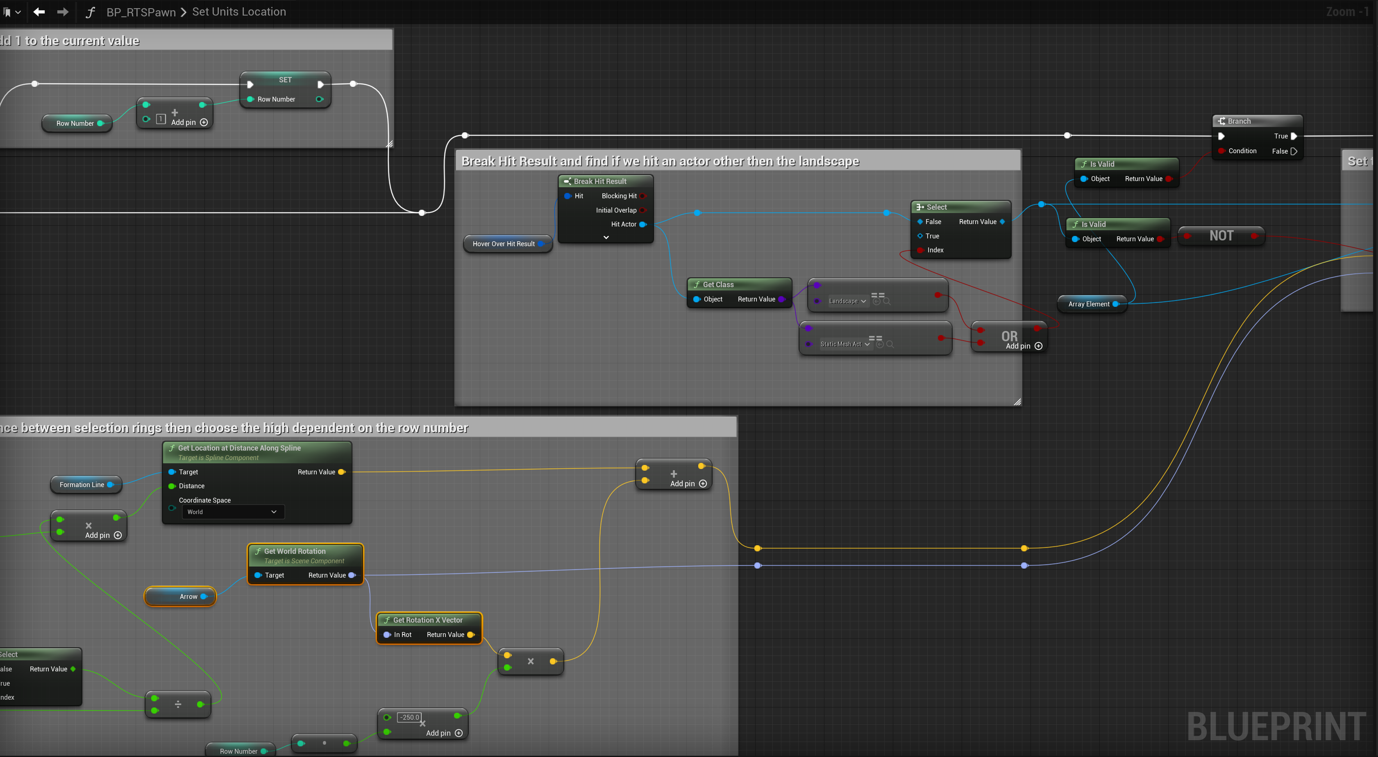Expand Break Hit Result node pins
The image size is (1378, 757).
pos(606,237)
